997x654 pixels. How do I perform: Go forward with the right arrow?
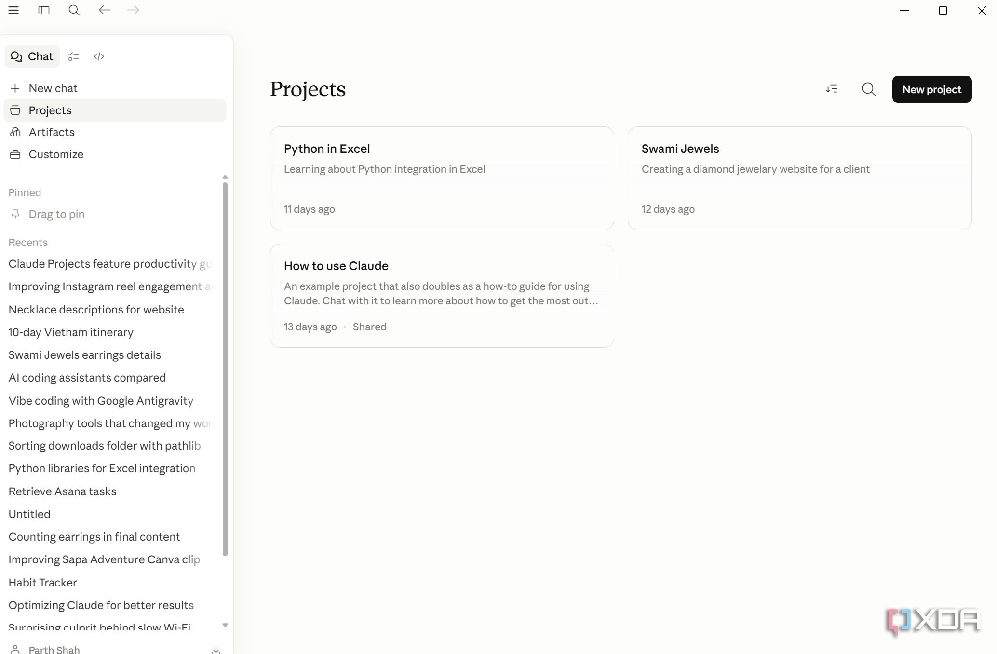(x=134, y=10)
